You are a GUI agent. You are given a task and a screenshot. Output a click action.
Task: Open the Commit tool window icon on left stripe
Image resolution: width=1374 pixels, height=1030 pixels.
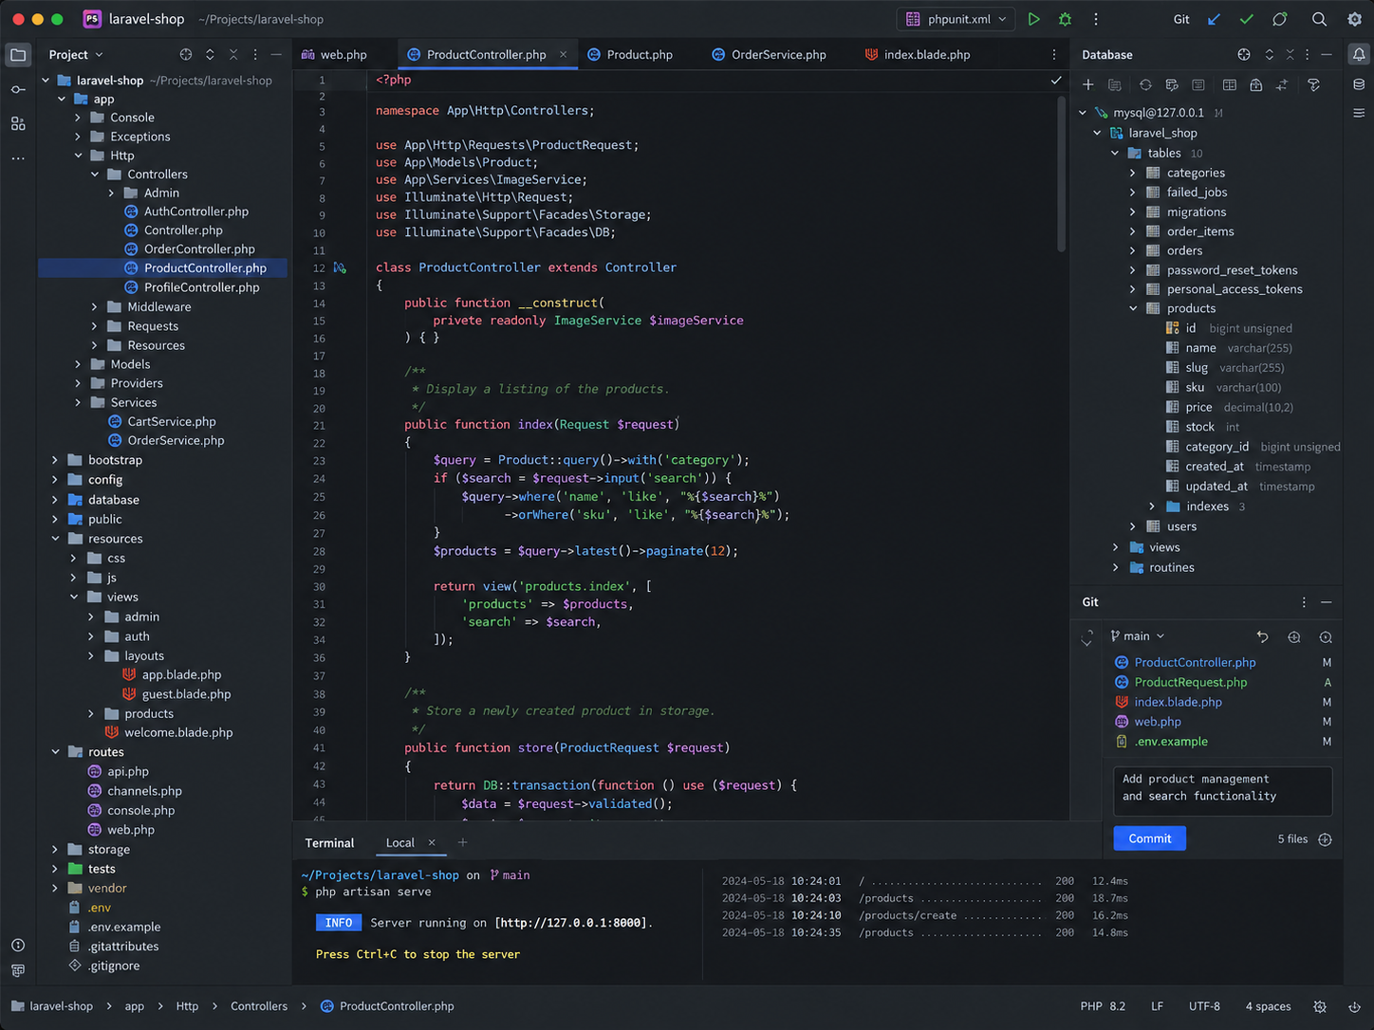[x=18, y=89]
